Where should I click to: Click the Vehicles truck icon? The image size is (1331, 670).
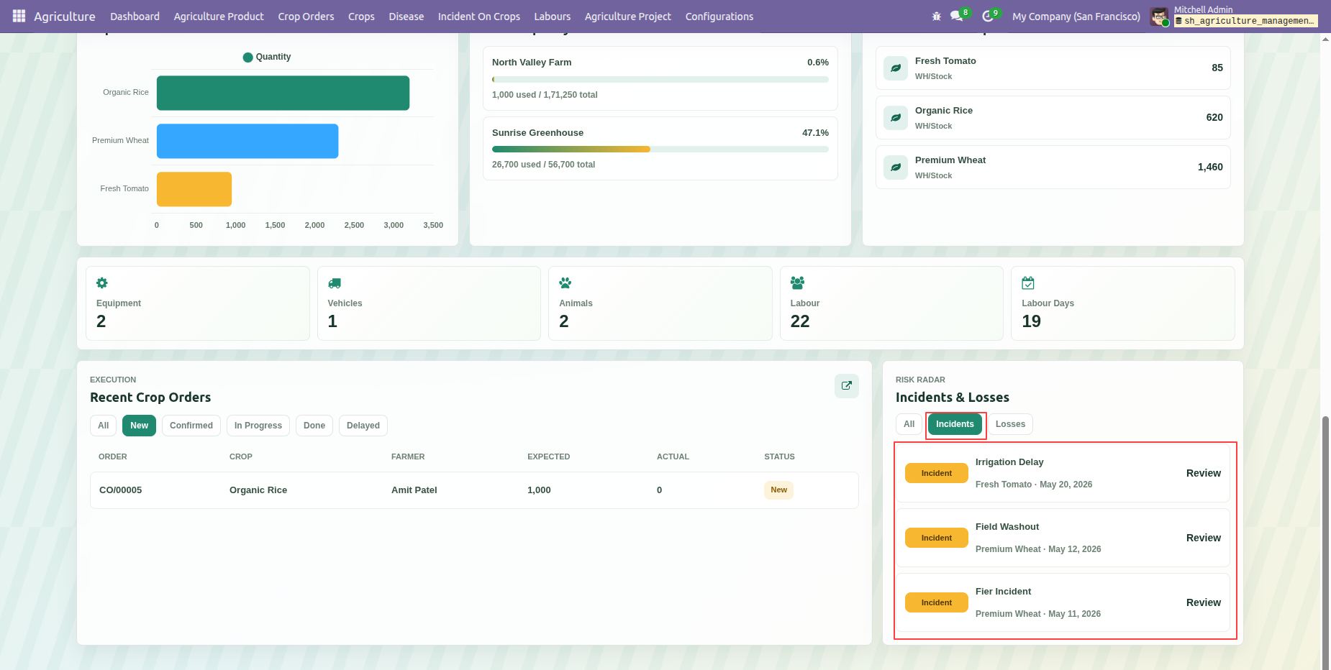(335, 283)
